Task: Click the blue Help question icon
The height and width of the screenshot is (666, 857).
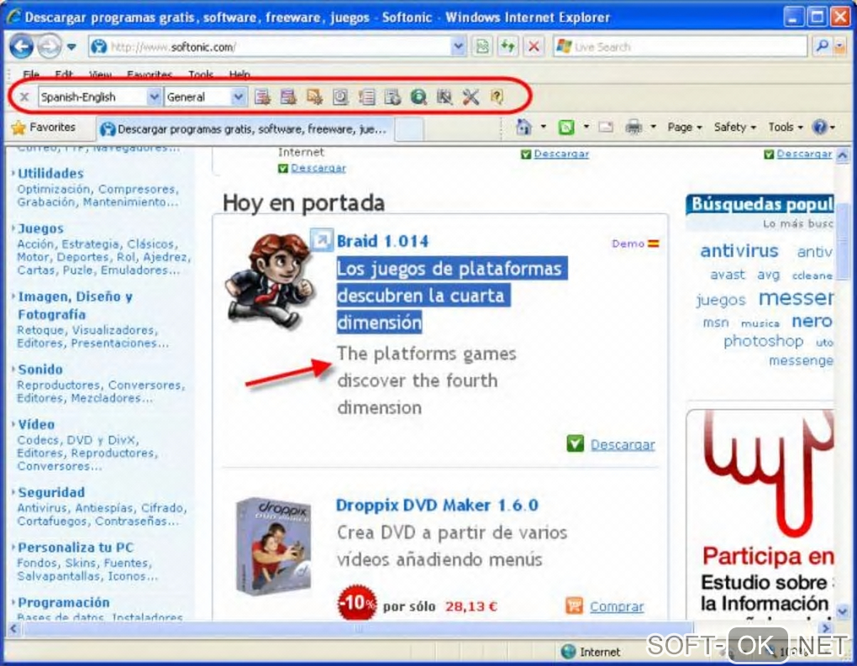Action: tap(819, 128)
